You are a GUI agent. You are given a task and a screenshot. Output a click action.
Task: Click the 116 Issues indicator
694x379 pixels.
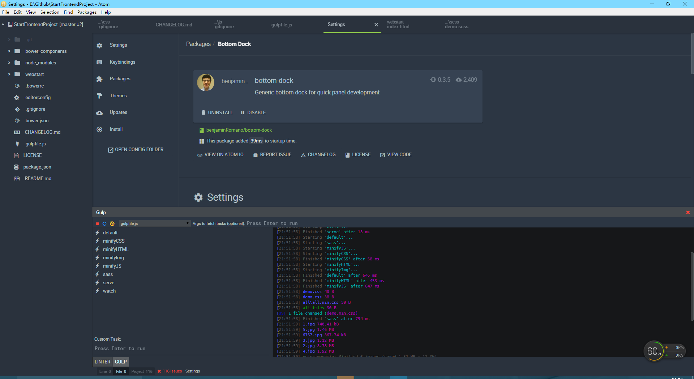[x=170, y=371]
